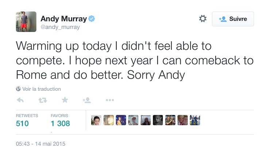Click the @andy_murray handle
The image size is (270, 161).
pyautogui.click(x=60, y=27)
